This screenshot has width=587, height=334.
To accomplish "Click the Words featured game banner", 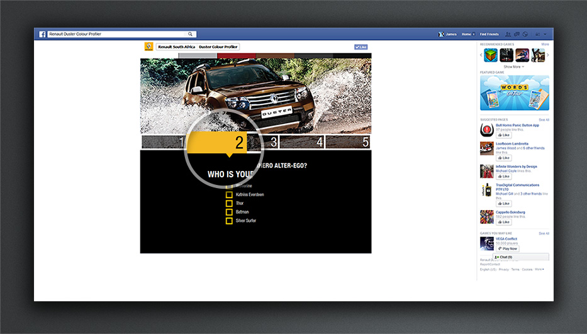I will [x=514, y=93].
